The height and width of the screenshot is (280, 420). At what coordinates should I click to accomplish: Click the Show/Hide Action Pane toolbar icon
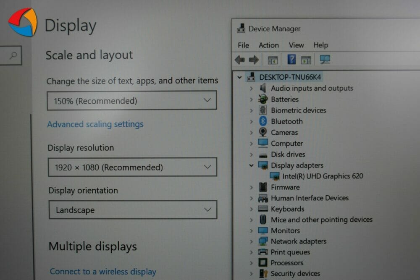(x=306, y=60)
